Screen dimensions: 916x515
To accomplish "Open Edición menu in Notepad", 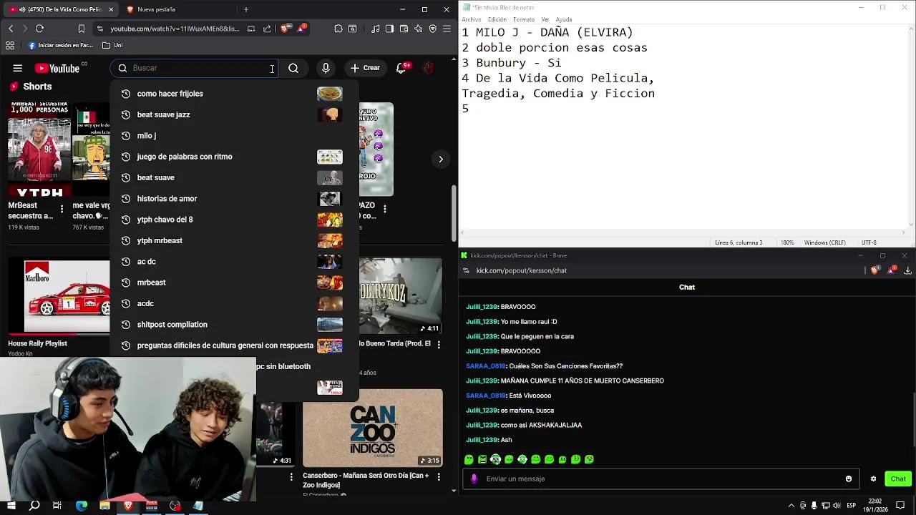I will point(497,19).
